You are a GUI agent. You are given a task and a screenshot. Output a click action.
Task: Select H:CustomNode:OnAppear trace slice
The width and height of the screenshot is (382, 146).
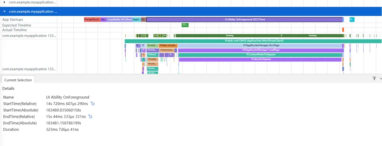260,55
